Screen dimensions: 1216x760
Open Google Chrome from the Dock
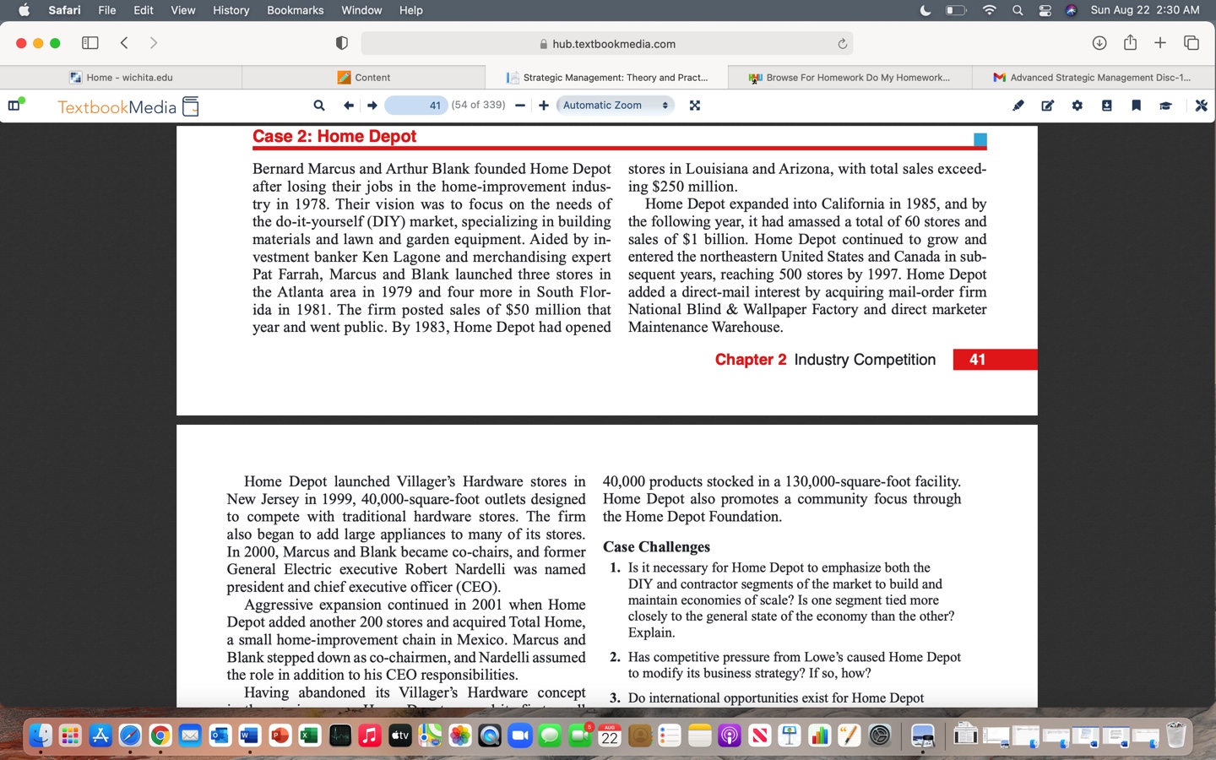tap(160, 736)
